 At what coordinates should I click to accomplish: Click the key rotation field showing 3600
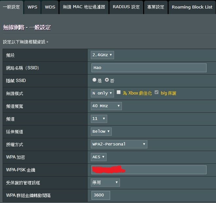coord(101,195)
